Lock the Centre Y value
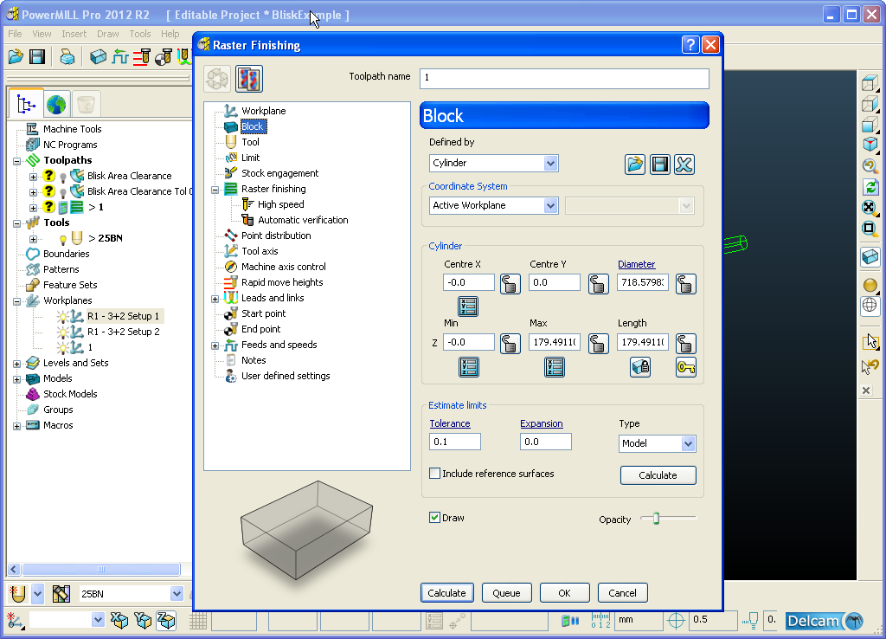This screenshot has height=639, width=886. click(599, 284)
